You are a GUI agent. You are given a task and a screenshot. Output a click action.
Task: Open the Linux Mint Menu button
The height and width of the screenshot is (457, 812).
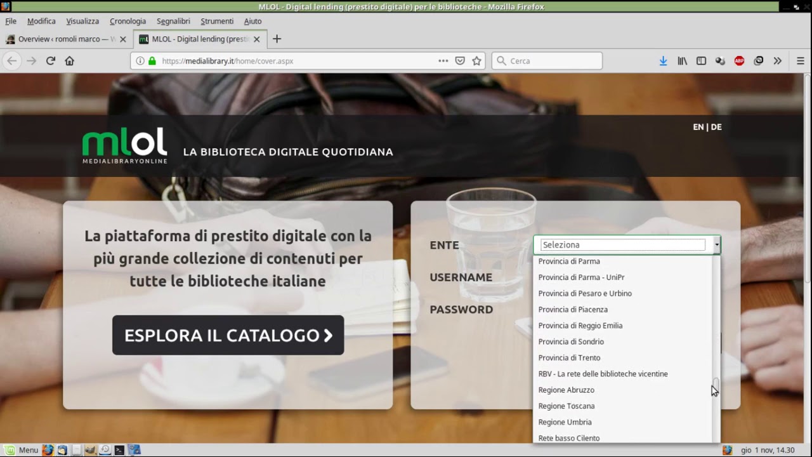(21, 450)
